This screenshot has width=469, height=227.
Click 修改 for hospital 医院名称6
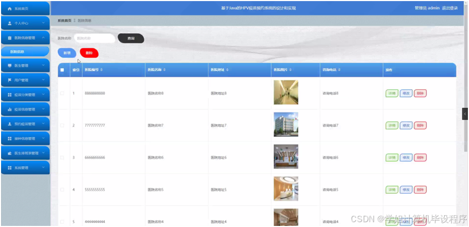click(406, 158)
